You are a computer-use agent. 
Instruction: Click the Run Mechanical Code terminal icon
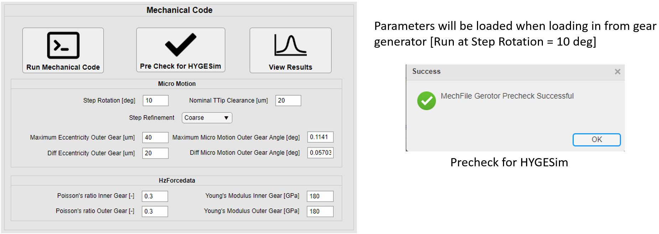[63, 45]
